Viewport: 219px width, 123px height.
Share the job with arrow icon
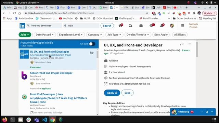point(182,44)
